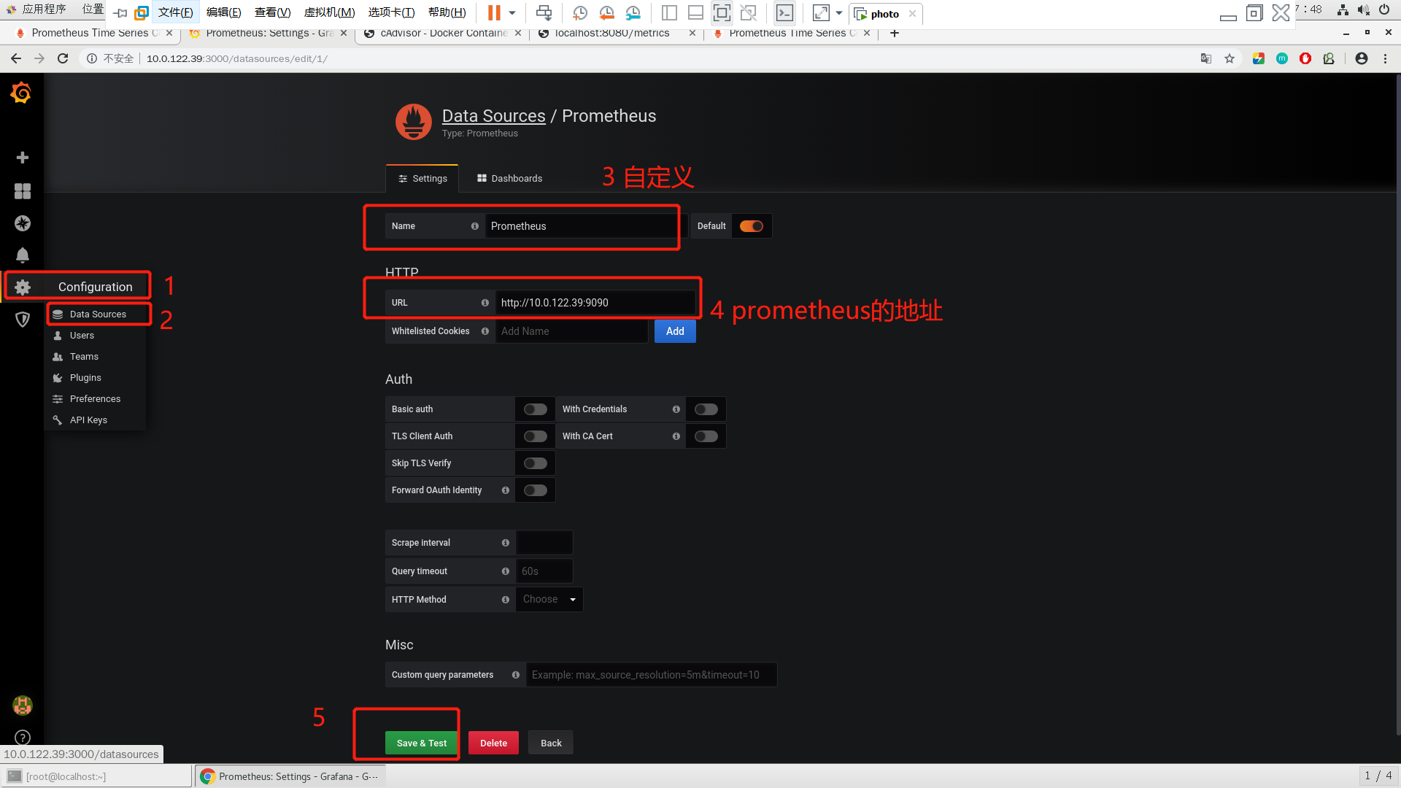Open the Server Admin shield icon
The image size is (1401, 788).
[x=23, y=319]
